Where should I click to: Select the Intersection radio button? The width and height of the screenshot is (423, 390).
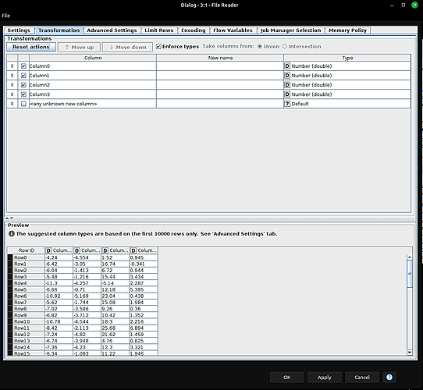pyautogui.click(x=285, y=46)
